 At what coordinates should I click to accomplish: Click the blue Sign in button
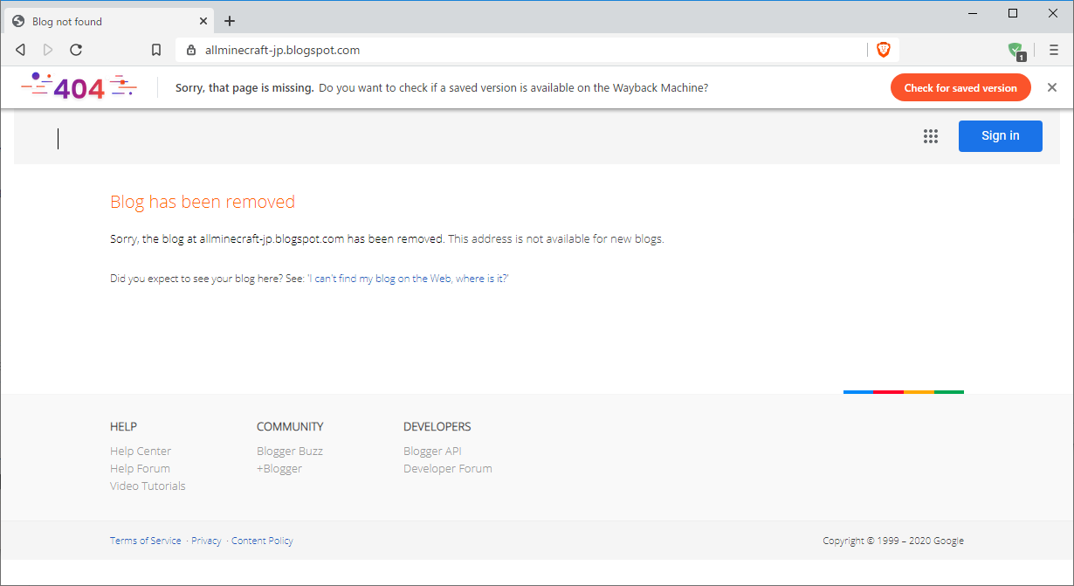1001,135
